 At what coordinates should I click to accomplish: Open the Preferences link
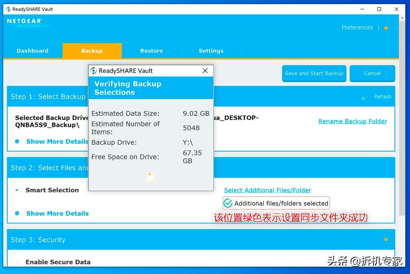(x=357, y=27)
